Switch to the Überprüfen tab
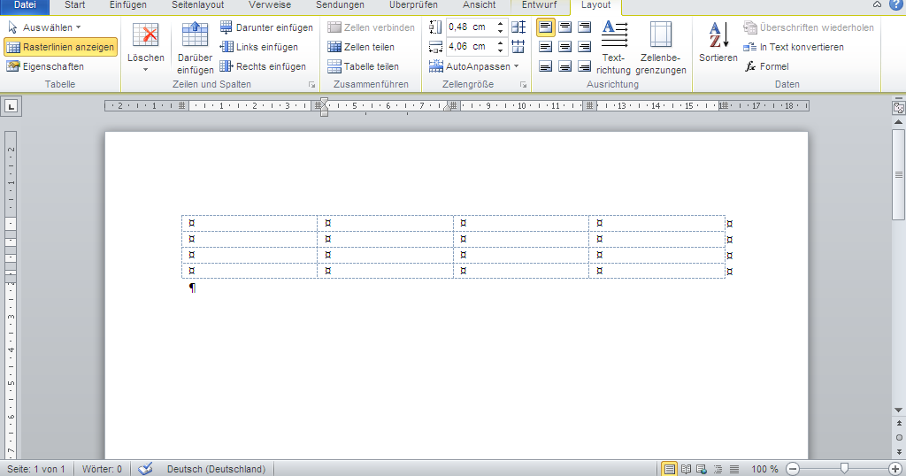This screenshot has width=906, height=476. pyautogui.click(x=413, y=6)
